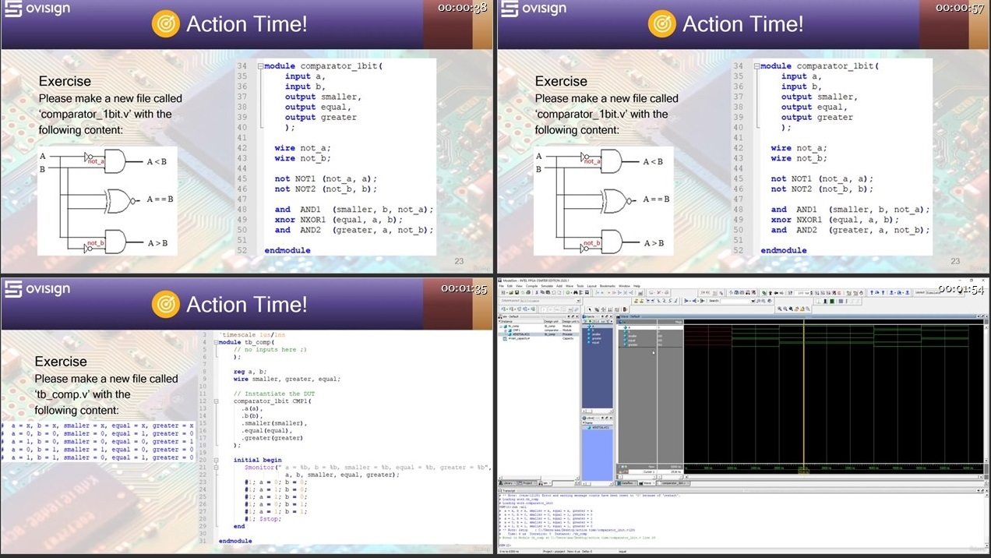
Task: Collapse the code fold at line 12 in tb_comp
Action: click(x=216, y=401)
